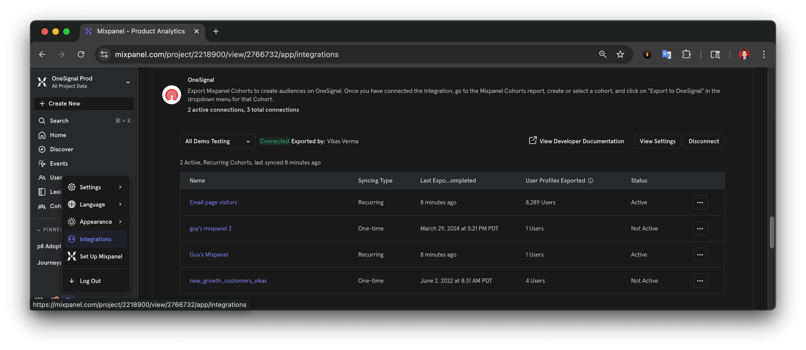This screenshot has height=350, width=806.
Task: Click the green Connected status label
Action: pos(275,141)
